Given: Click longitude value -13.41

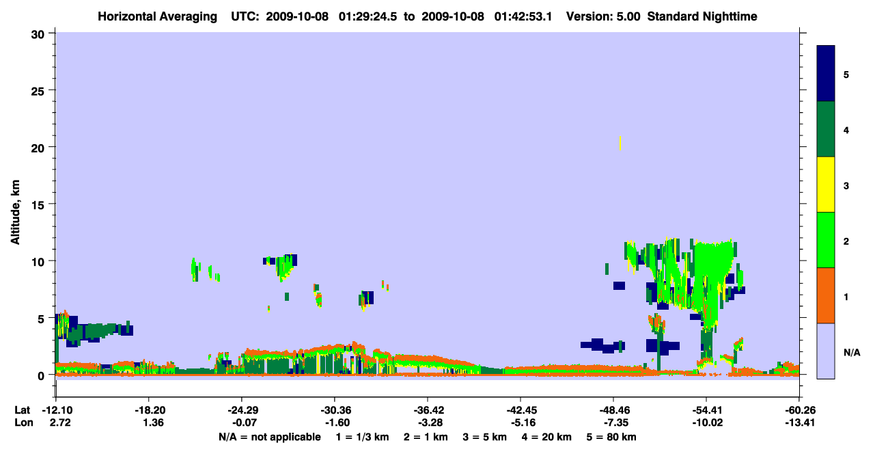Looking at the screenshot, I should [799, 423].
